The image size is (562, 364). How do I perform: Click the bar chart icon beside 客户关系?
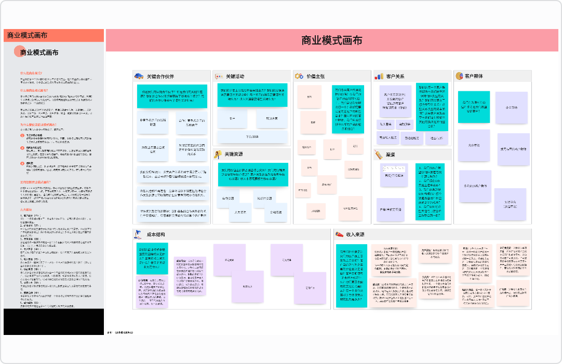(x=379, y=76)
